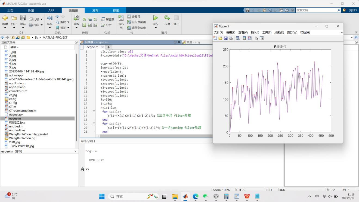Screen dimensions: 359x202
Task: Click the 停止 (Stop) icon
Action: click(x=176, y=18)
